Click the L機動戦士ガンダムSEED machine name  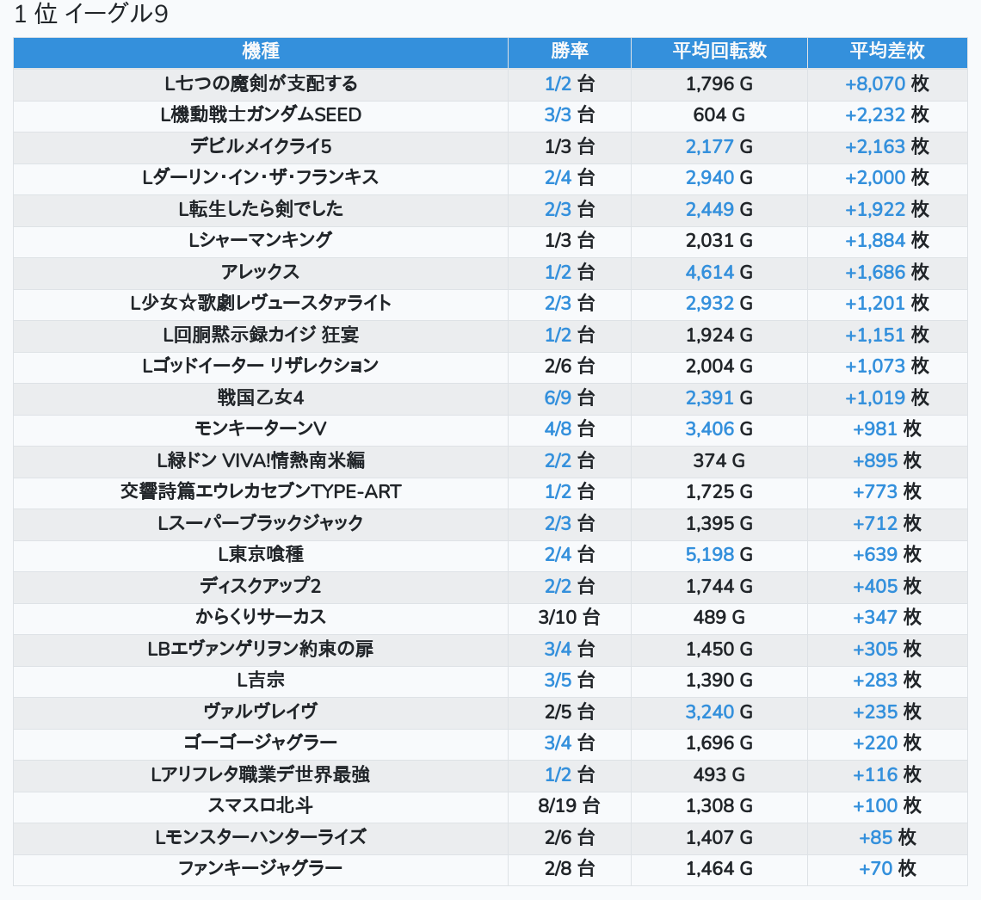(x=260, y=115)
